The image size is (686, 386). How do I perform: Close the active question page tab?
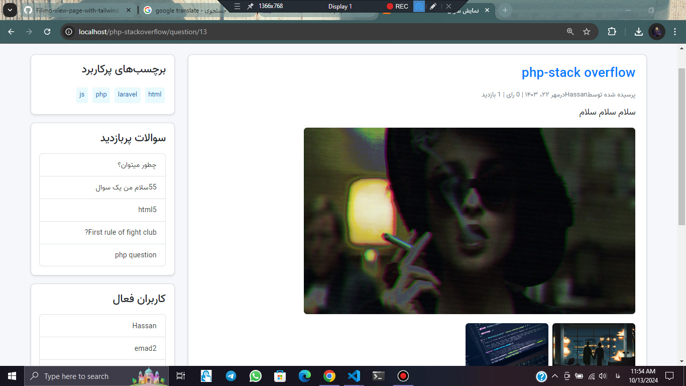(487, 10)
